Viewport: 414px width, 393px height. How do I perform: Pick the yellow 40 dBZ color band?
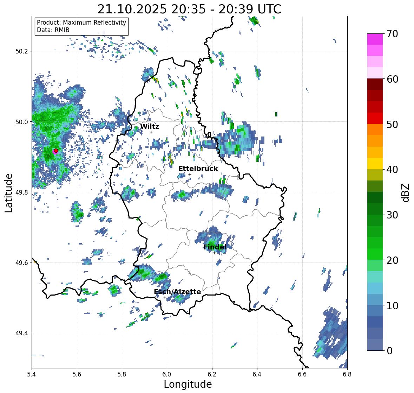click(375, 164)
